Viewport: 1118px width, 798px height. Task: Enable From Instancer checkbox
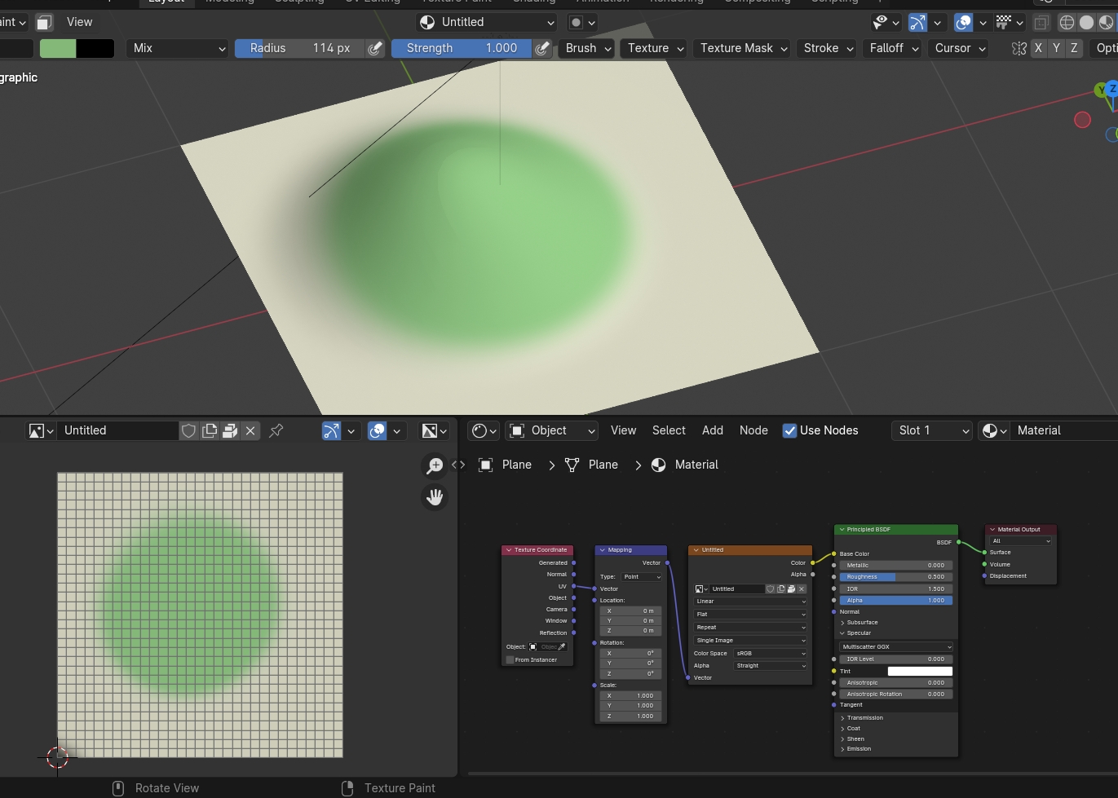(510, 659)
